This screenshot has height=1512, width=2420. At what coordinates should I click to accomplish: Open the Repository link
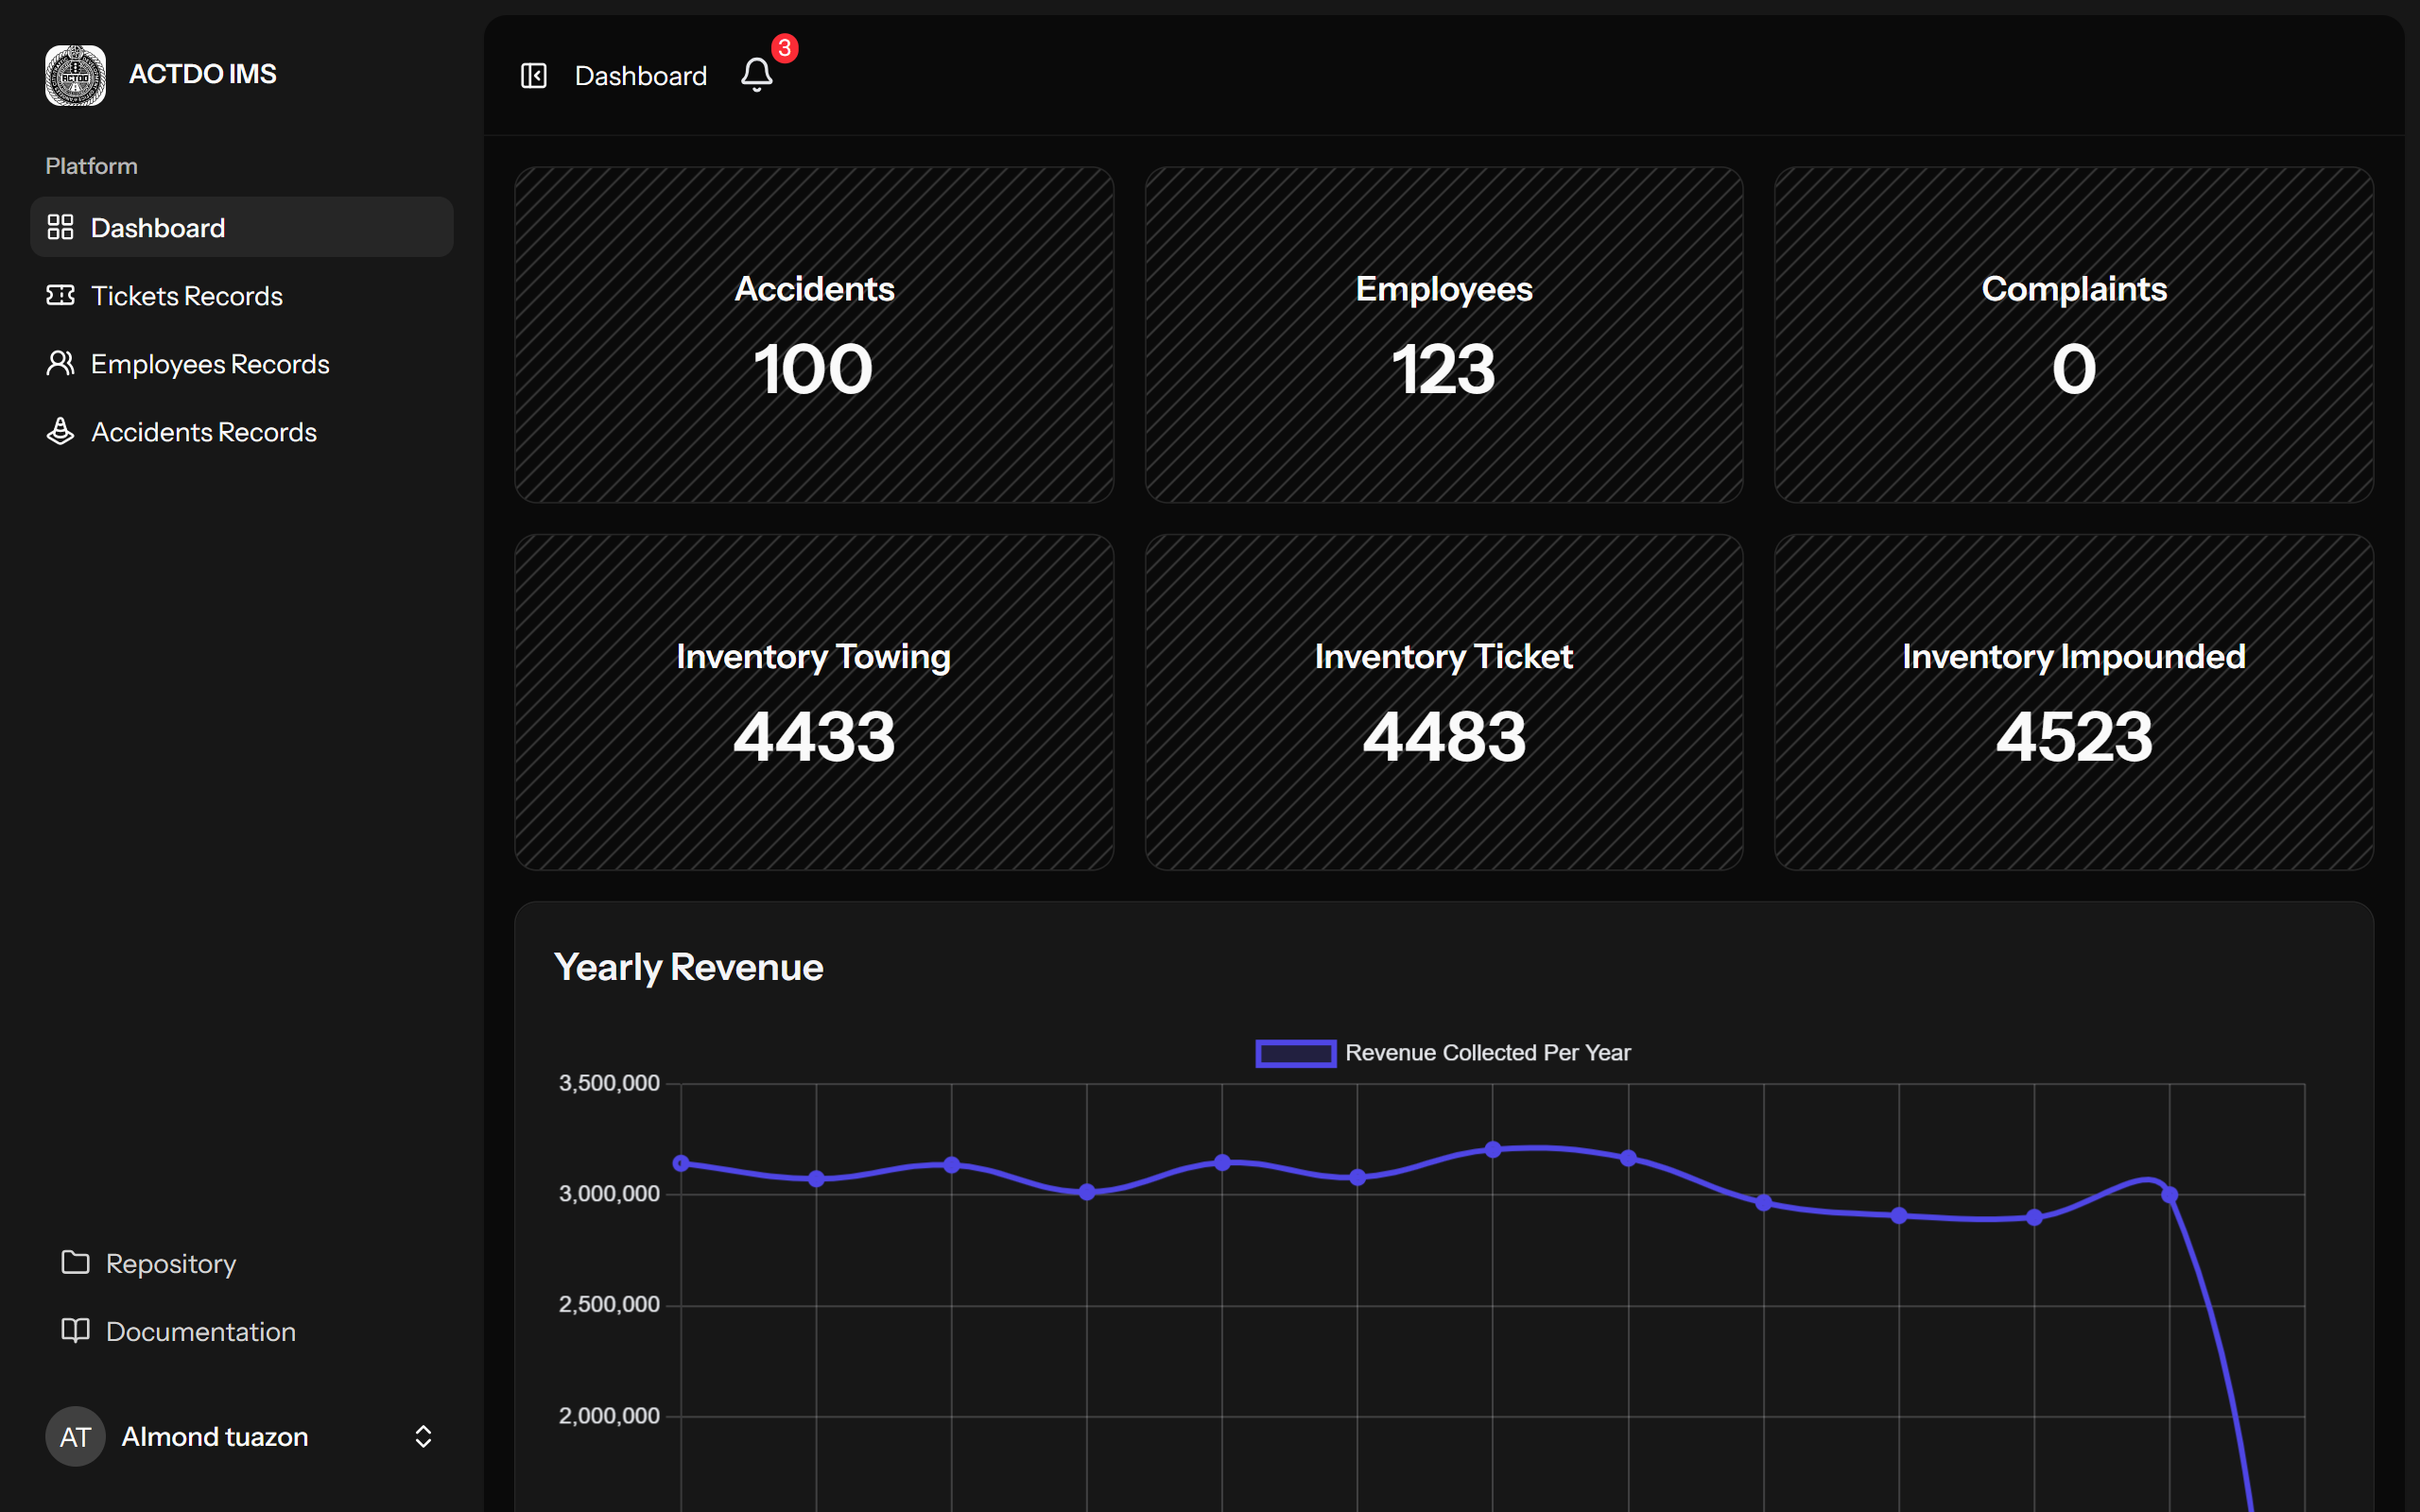tap(171, 1263)
